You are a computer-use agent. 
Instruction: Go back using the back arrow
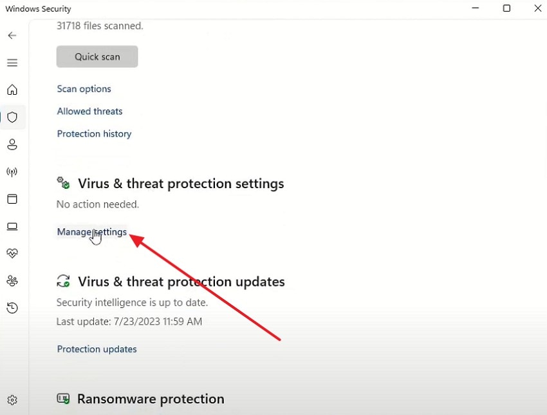[x=12, y=35]
